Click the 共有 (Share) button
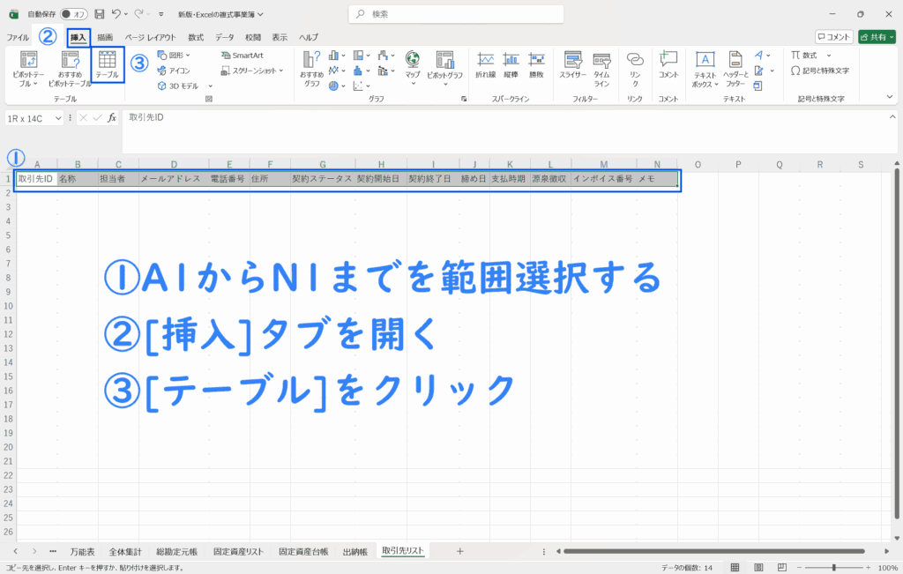The image size is (903, 574). click(x=877, y=37)
